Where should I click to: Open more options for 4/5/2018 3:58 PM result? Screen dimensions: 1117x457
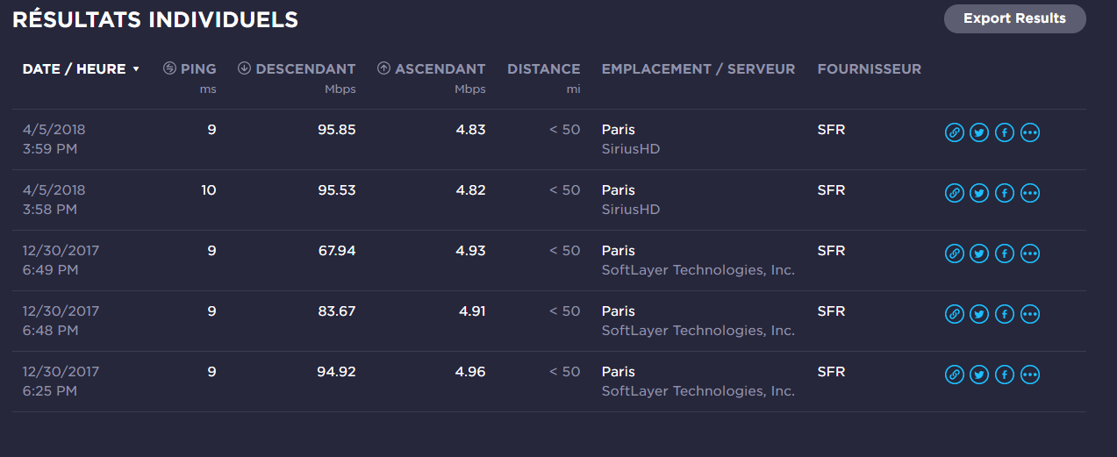[1030, 193]
